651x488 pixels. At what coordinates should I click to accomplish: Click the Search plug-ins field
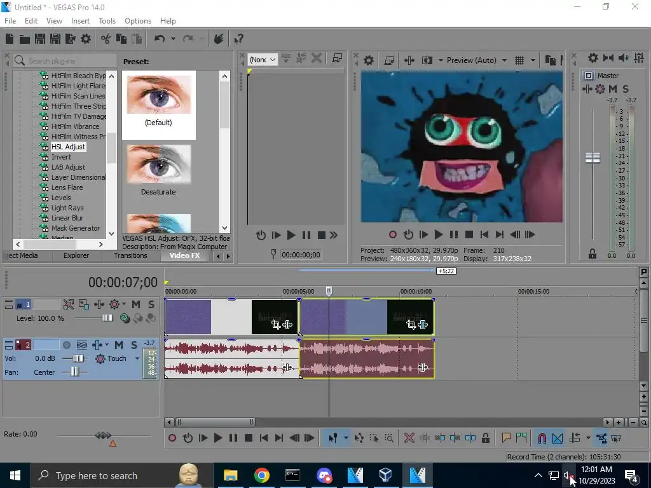(65, 61)
